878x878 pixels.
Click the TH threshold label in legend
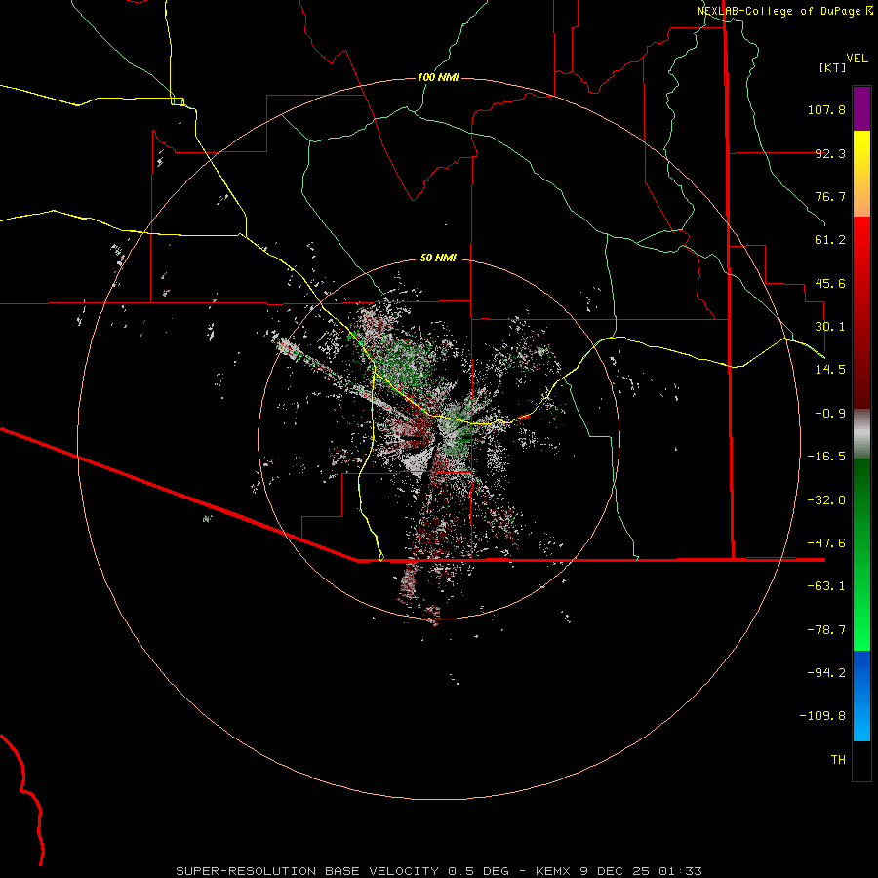(x=838, y=760)
